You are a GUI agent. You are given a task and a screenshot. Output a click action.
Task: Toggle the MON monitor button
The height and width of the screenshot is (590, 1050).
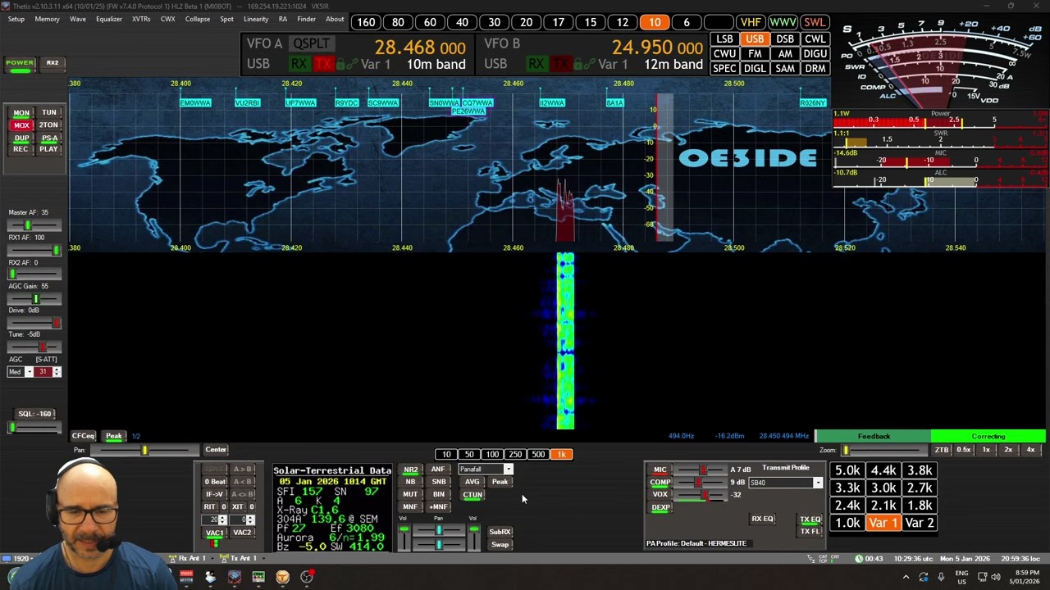click(x=21, y=113)
